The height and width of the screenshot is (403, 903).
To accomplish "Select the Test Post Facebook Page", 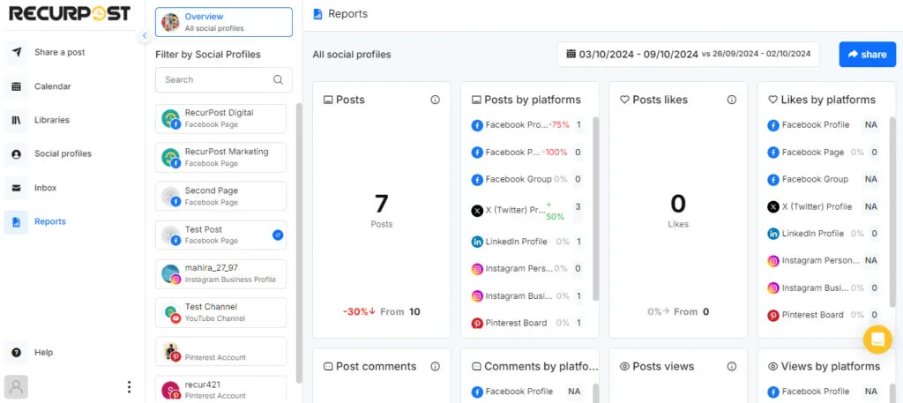I will pos(220,235).
